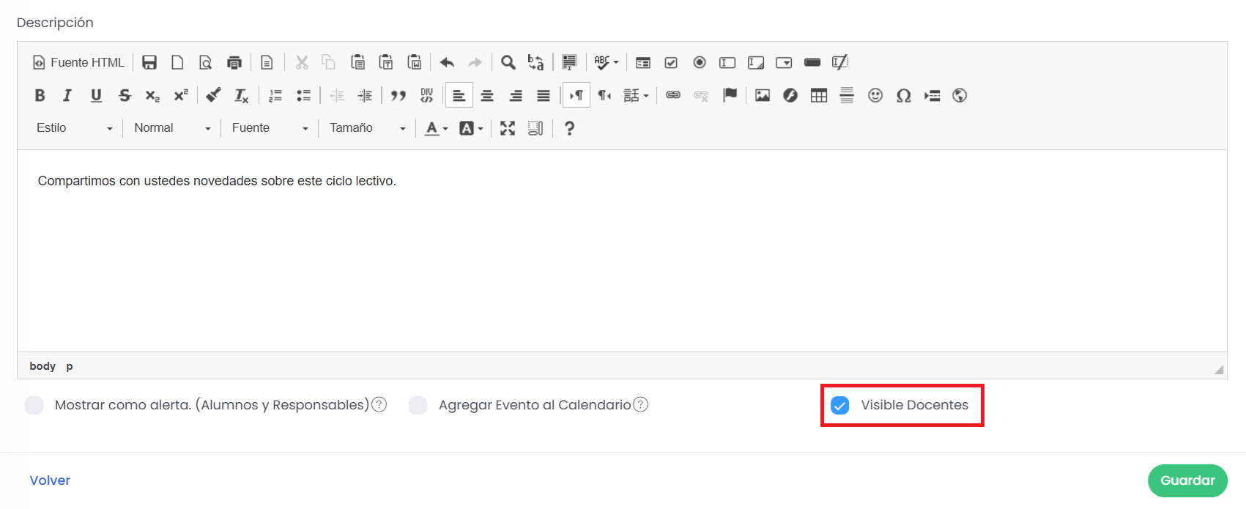
Task: Insert an anchor flag
Action: click(x=730, y=95)
